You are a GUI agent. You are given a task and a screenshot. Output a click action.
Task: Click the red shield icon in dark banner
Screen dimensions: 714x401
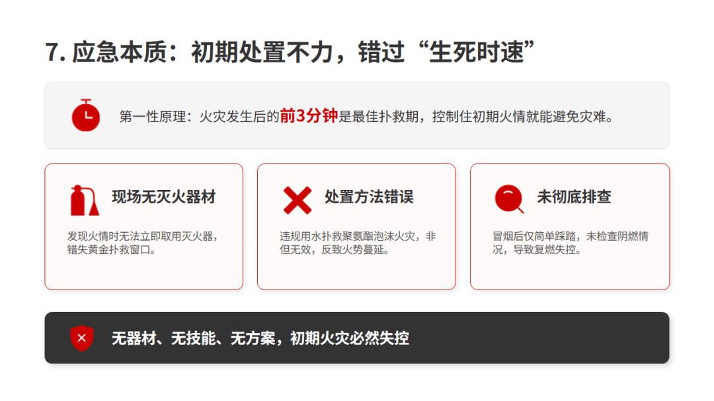(x=82, y=338)
